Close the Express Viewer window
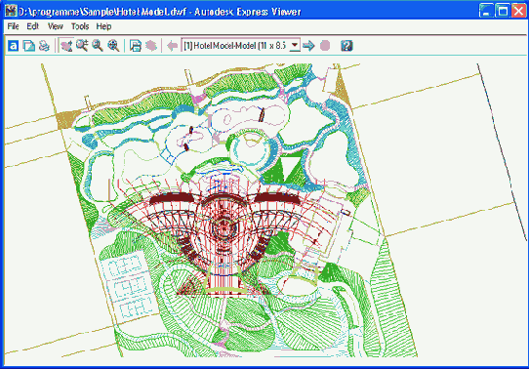Viewport: 529px width, 369px height. point(518,11)
